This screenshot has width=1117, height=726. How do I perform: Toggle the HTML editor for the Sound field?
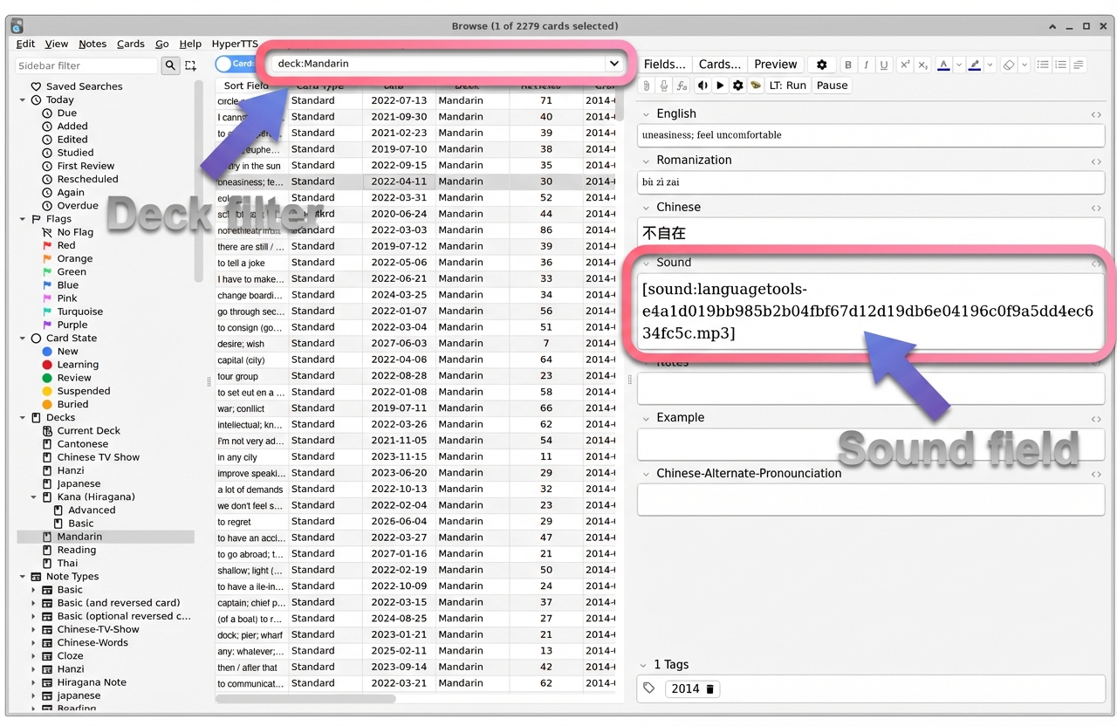pyautogui.click(x=1096, y=263)
